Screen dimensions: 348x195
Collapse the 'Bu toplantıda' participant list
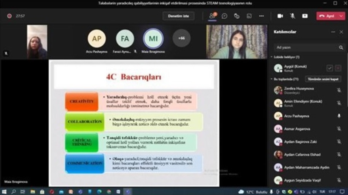[272, 79]
